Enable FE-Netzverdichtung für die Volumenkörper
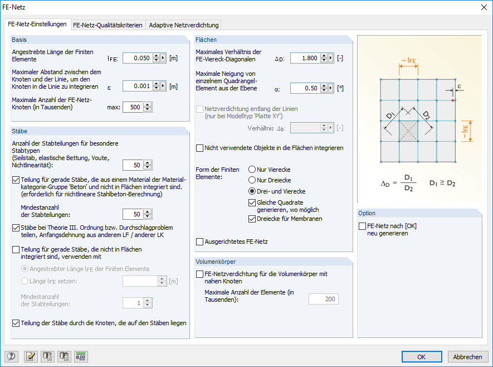493x367 pixels. (x=199, y=274)
